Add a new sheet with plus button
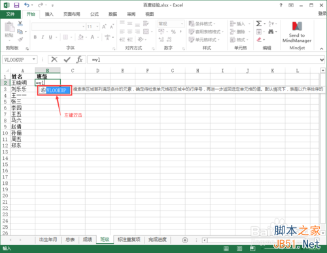Viewport: 327px width, 253px height. click(x=185, y=240)
